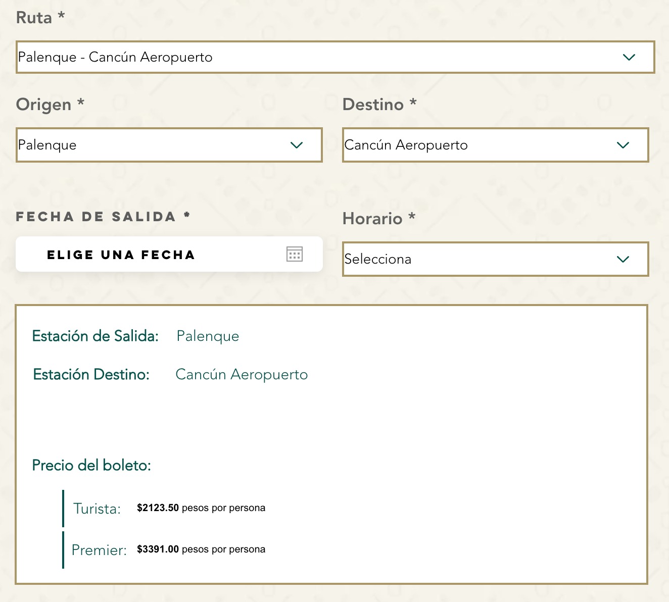
Task: Click the calendar icon in date field
Action: [294, 254]
